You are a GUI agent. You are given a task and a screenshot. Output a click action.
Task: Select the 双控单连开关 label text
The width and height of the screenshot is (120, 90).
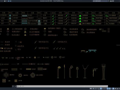(x=43, y=48)
